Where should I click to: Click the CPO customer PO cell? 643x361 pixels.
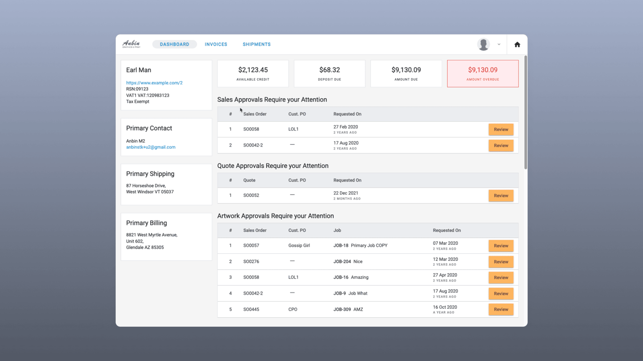(x=293, y=309)
